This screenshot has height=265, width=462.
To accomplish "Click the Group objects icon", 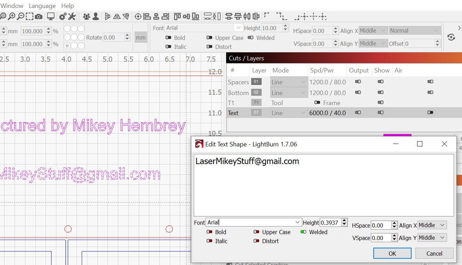I will [86, 16].
